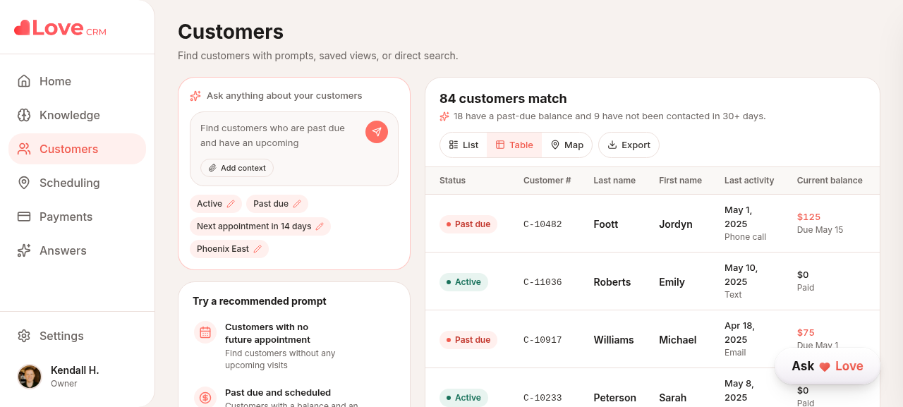Click the First name column header

click(x=680, y=181)
